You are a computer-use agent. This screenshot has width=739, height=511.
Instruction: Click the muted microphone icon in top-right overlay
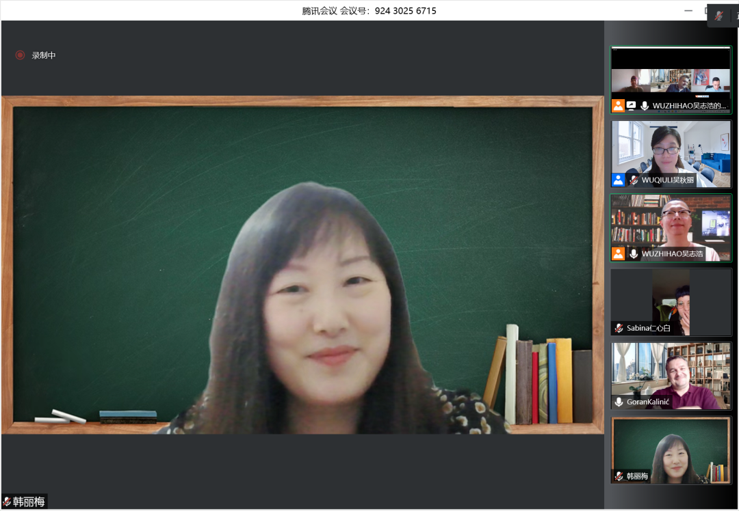coord(719,16)
